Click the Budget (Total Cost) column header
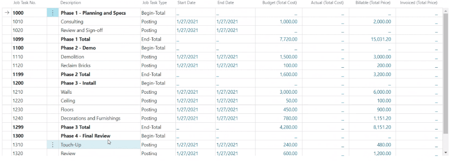 click(x=280, y=3)
